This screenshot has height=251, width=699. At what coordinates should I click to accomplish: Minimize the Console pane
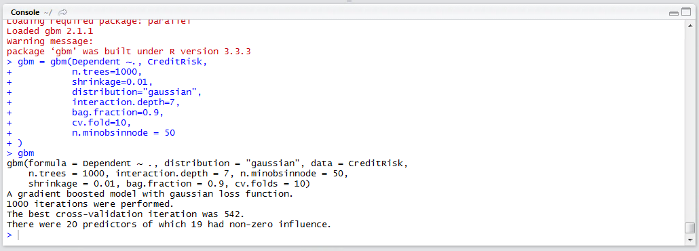674,14
